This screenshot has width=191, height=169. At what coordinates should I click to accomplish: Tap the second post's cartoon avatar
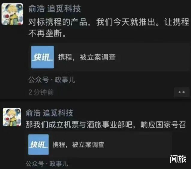[12, 117]
